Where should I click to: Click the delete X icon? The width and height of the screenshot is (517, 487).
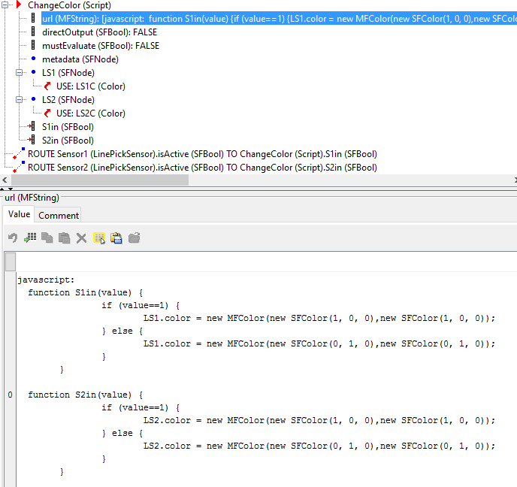coord(81,238)
